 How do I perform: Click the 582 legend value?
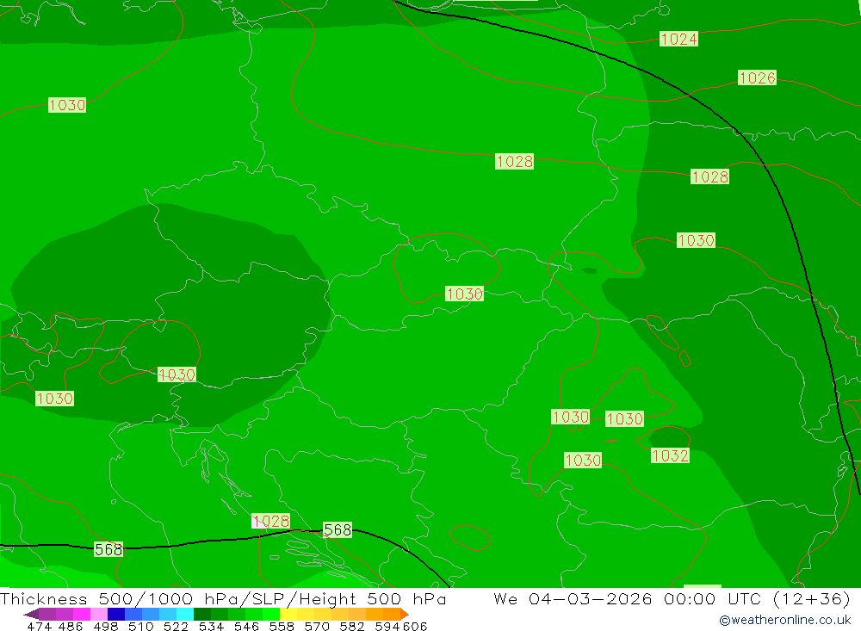[352, 627]
